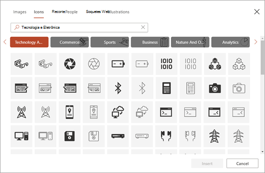Choose the outline DVD player icon
This screenshot has height=173, width=265.
point(142,136)
